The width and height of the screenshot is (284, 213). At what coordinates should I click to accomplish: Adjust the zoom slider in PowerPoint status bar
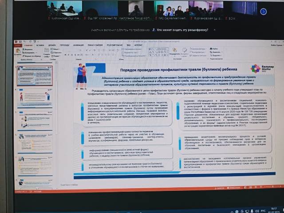click(x=273, y=186)
